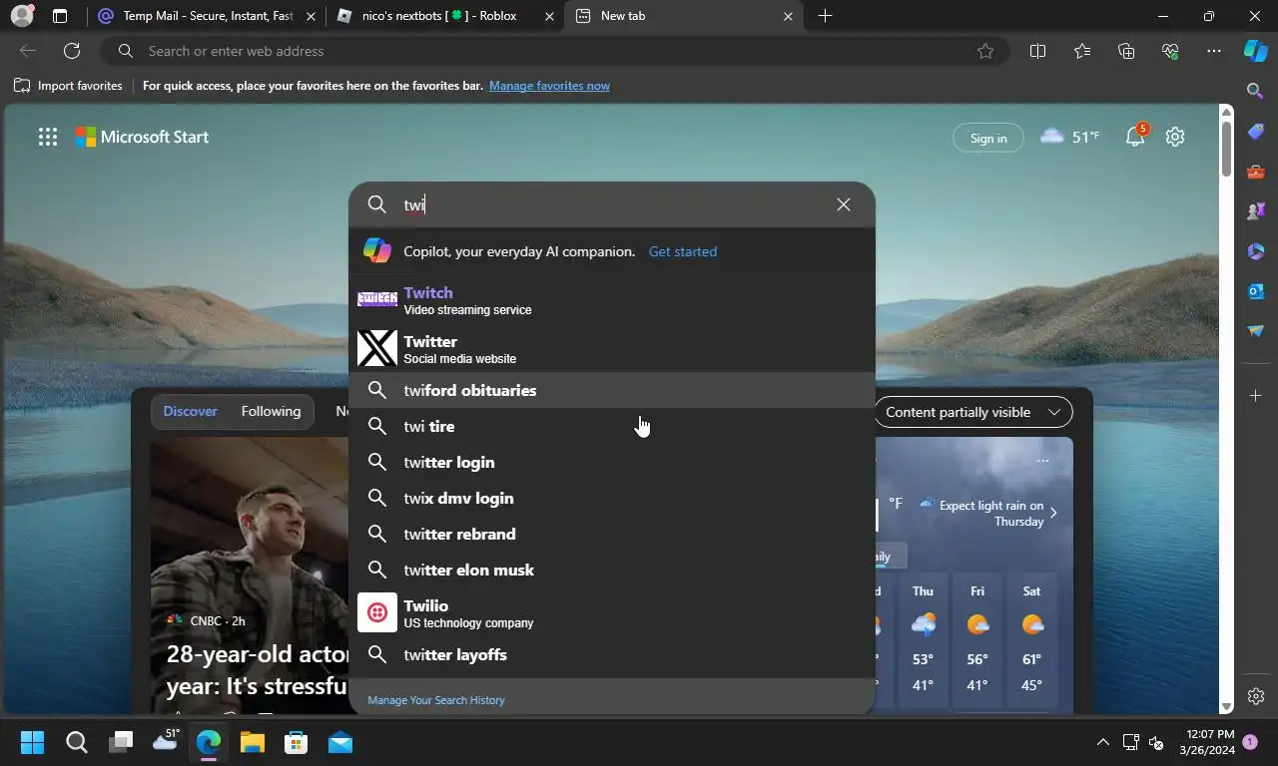Viewport: 1278px width, 766px height.
Task: Open the notifications bell
Action: pos(1135,137)
